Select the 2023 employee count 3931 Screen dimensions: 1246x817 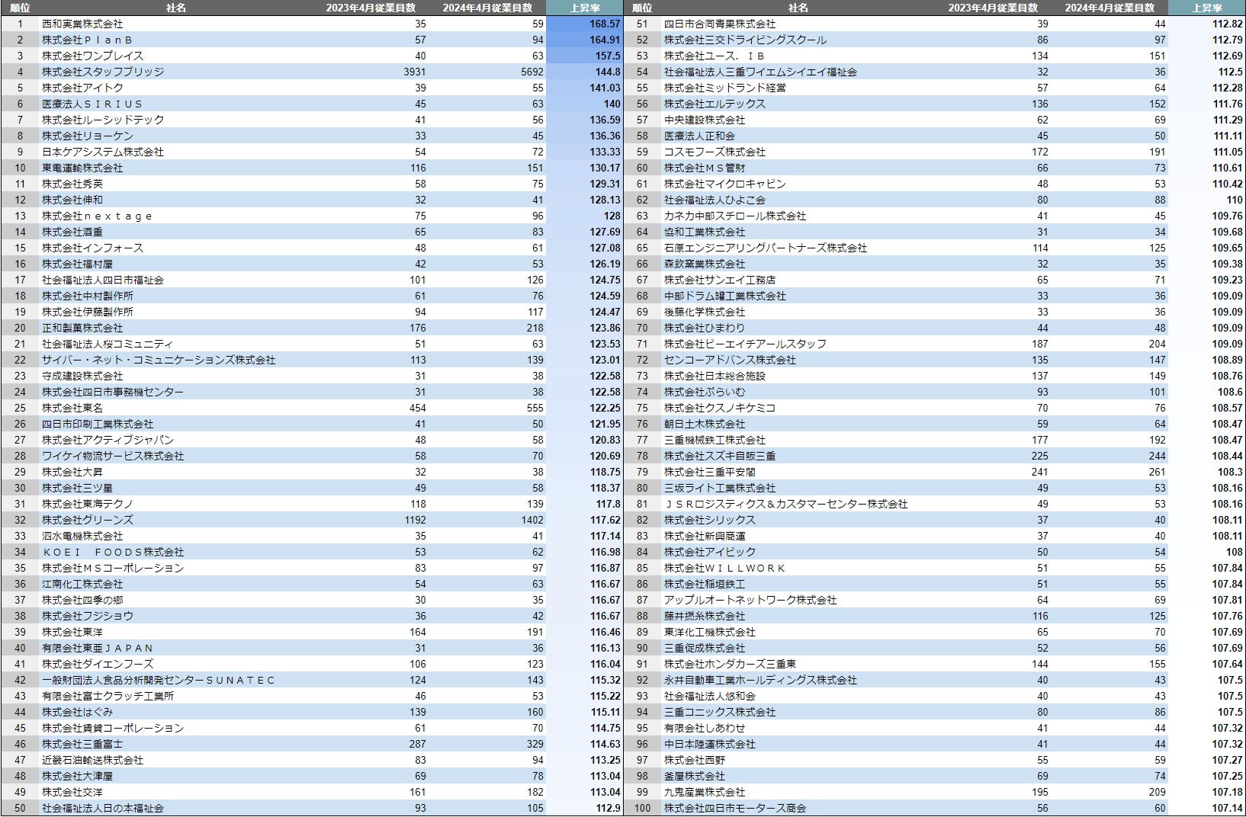(415, 72)
